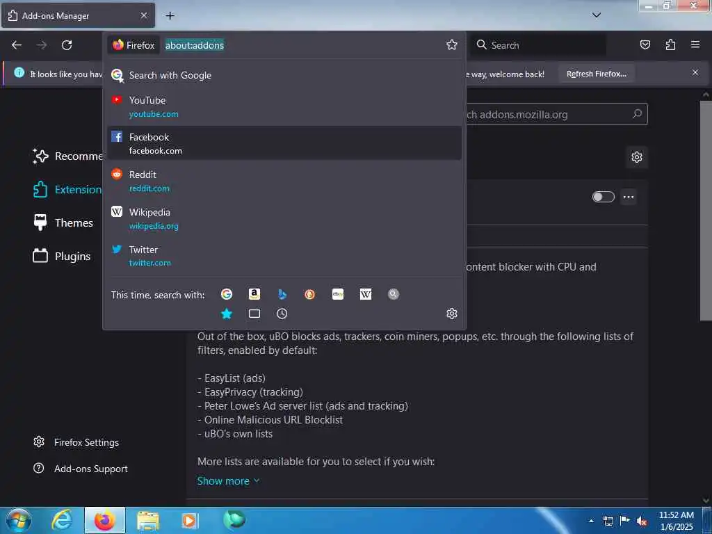Open Add-ons Support link
The image size is (712, 534).
[81, 469]
